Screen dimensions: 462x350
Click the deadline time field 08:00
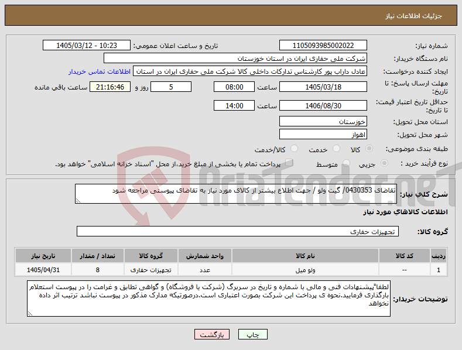(234, 87)
